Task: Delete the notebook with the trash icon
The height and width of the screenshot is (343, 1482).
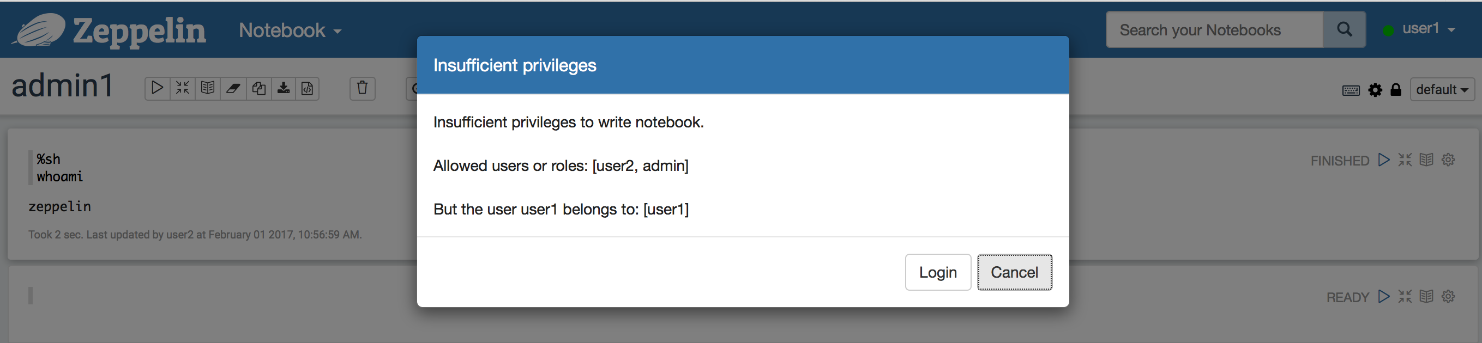Action: click(362, 89)
